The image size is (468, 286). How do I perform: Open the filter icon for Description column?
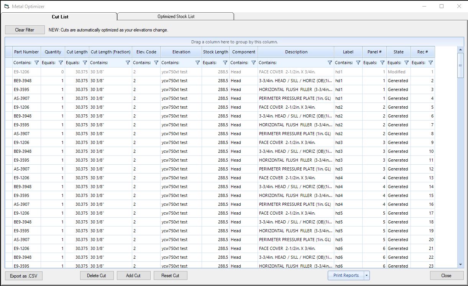[x=330, y=63]
